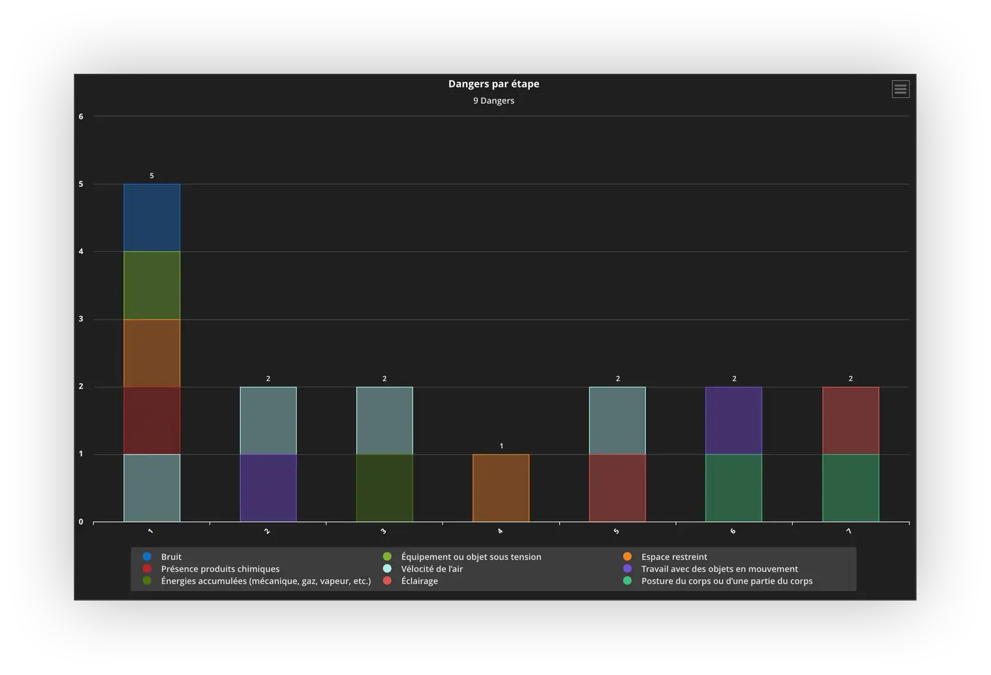Viewport: 991px width, 675px height.
Task: Toggle Posture du corps legend item
Action: coord(717,581)
